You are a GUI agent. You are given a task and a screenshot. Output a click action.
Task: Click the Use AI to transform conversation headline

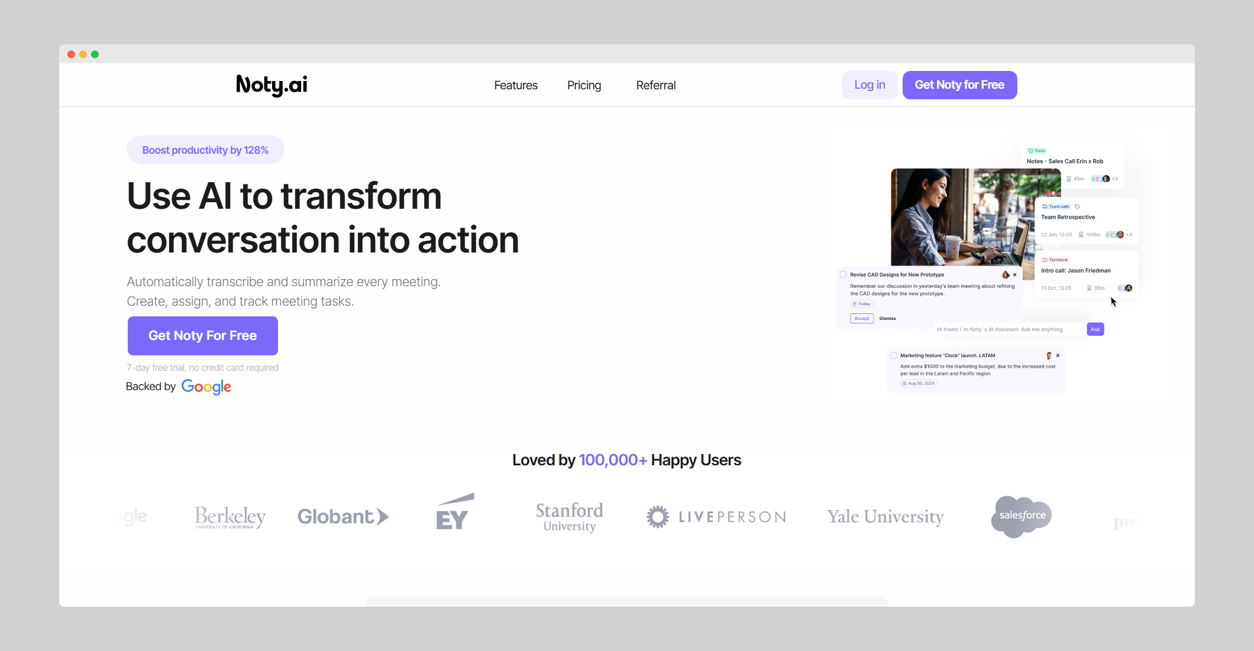(323, 218)
